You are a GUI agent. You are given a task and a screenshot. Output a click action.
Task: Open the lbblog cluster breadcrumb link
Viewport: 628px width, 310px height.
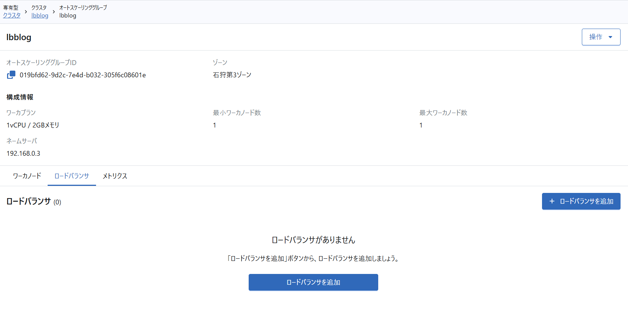pos(40,15)
